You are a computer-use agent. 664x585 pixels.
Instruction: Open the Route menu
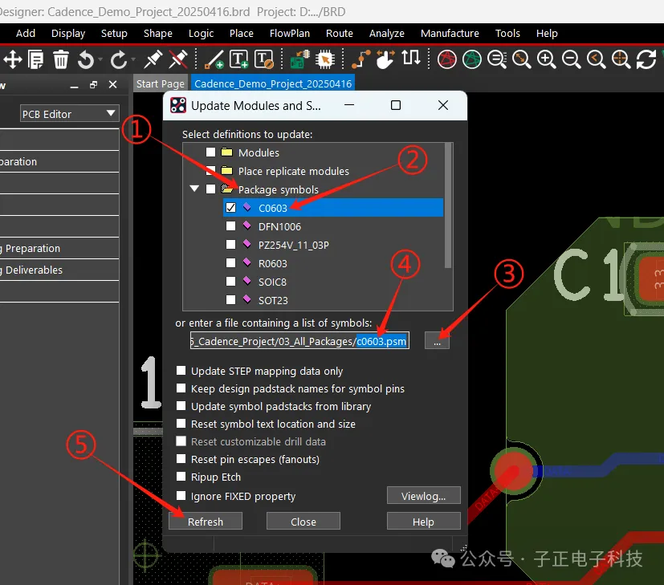pyautogui.click(x=339, y=34)
